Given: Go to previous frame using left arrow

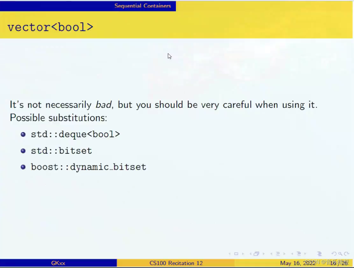Looking at the screenshot, I should 250,254.
